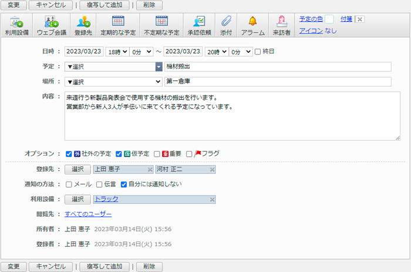411x272 pixels.
Task: Click the 登録先 toolbar icon
Action: click(83, 25)
